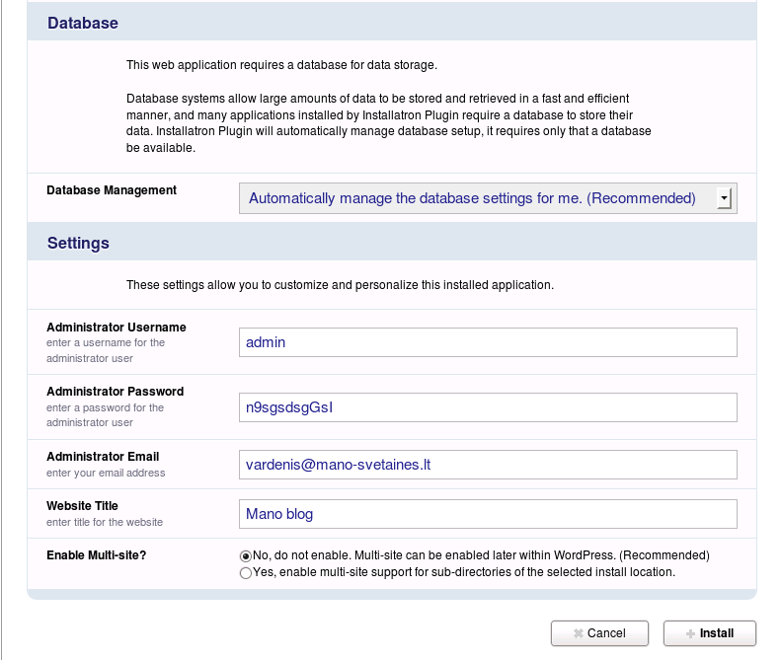Select No, do not enable multi-site
Viewport: 782px width, 660px height.
click(x=246, y=555)
